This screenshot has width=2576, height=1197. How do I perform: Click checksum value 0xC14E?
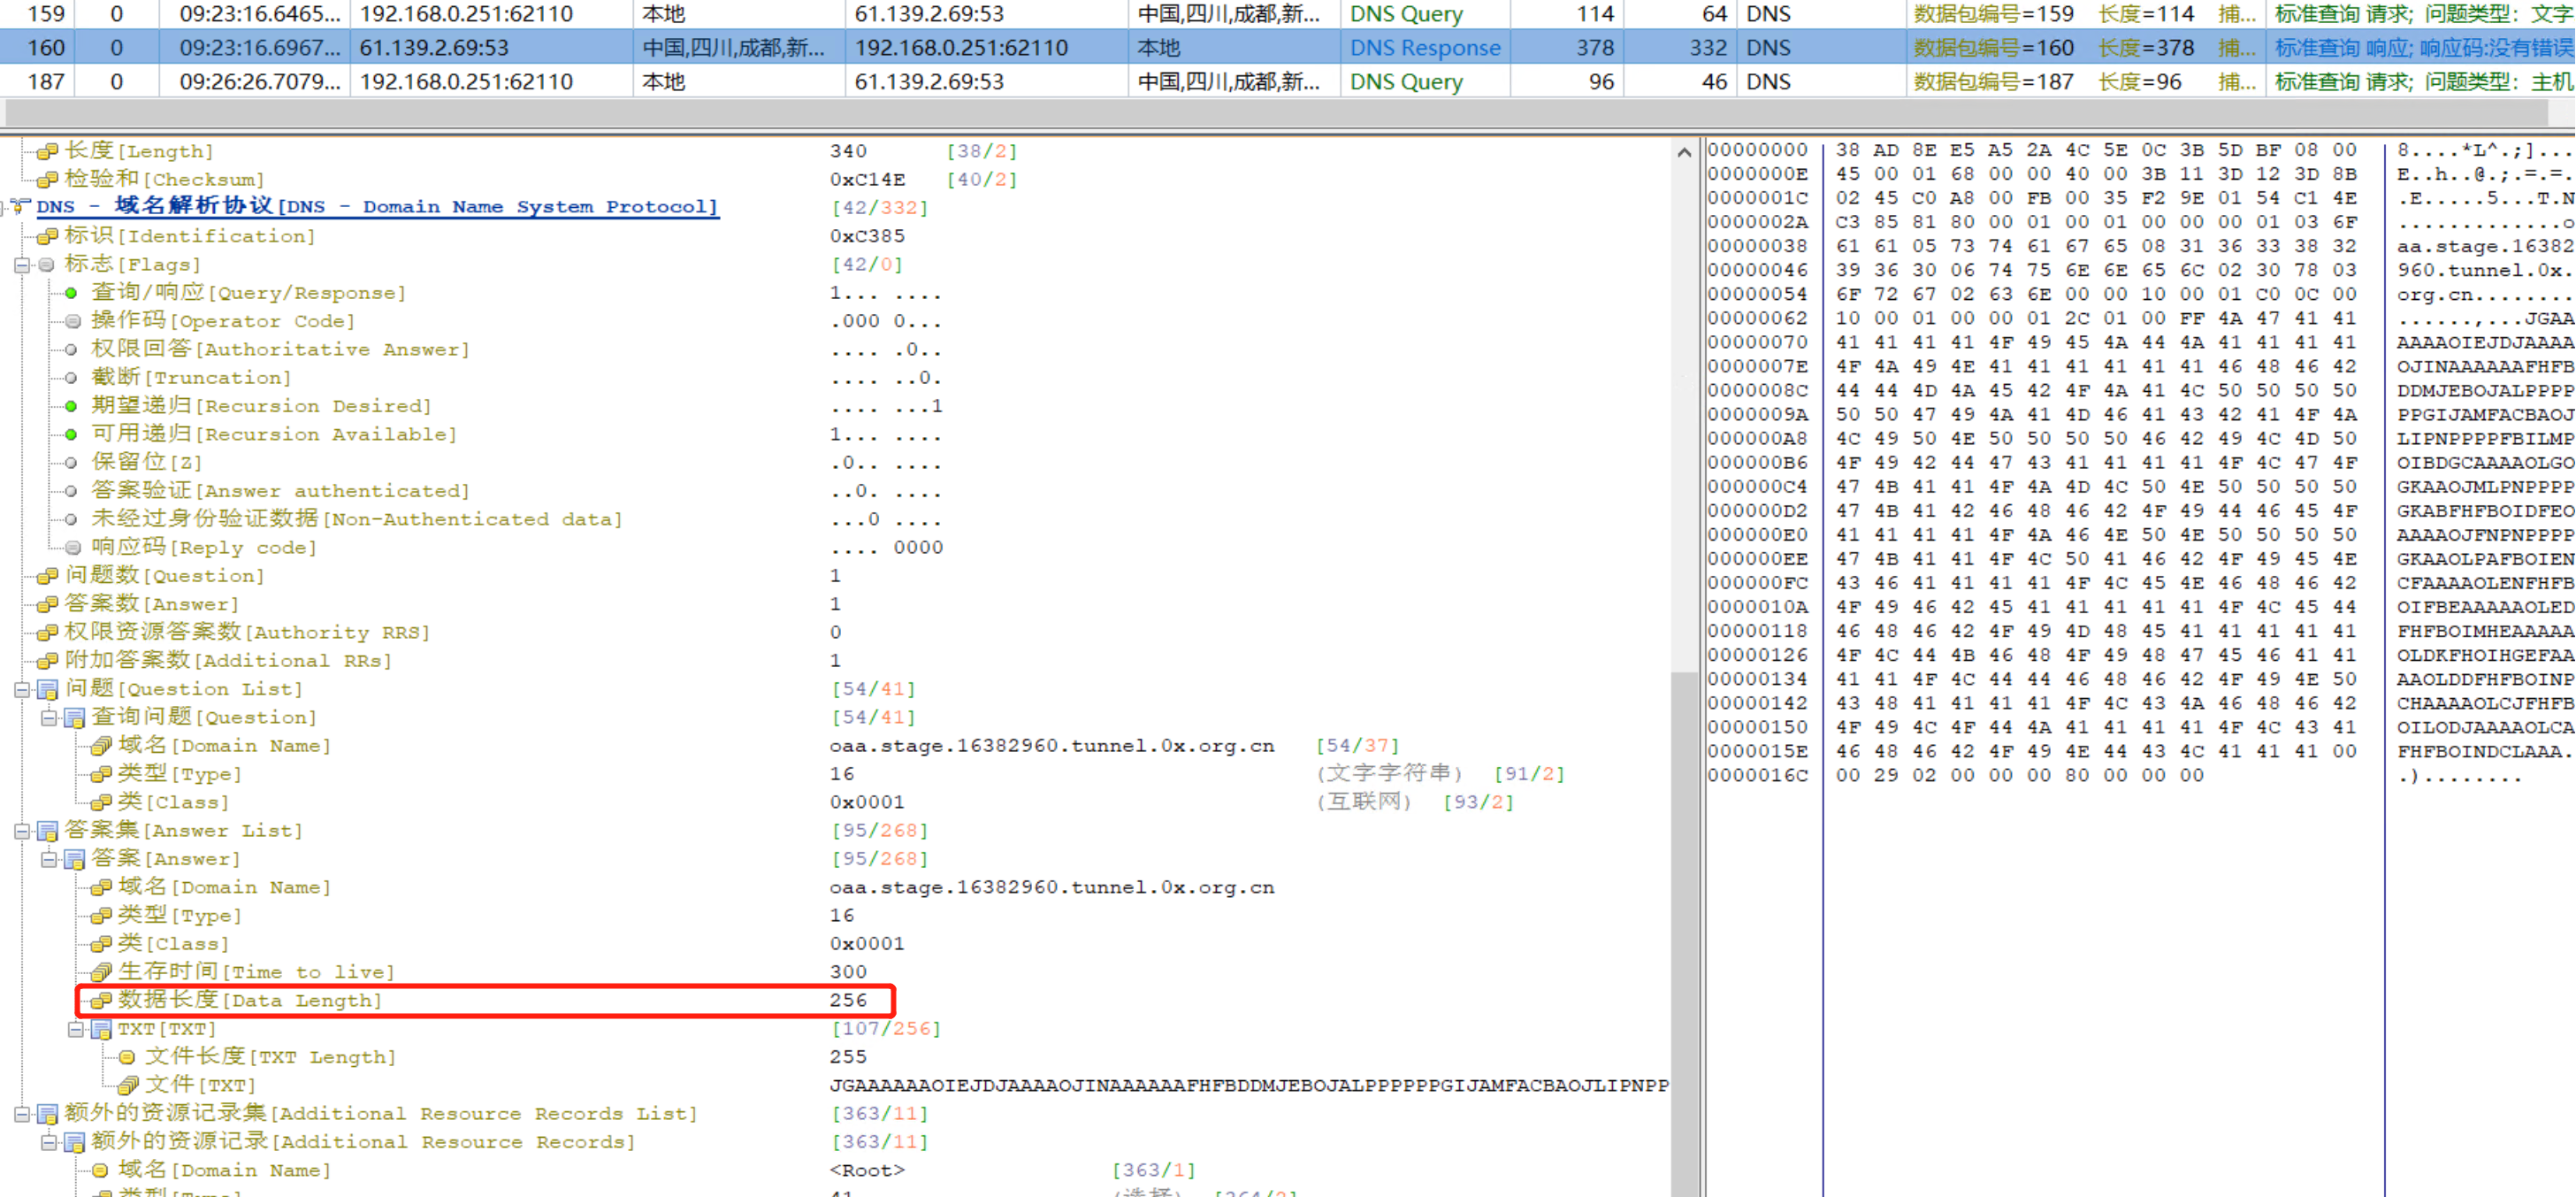coord(867,180)
